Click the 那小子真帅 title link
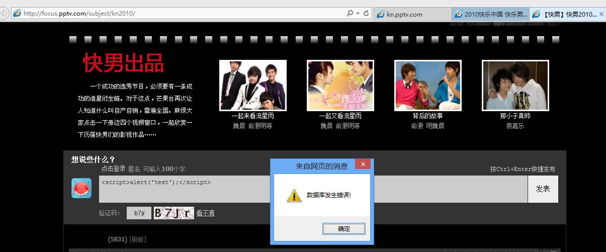This screenshot has height=252, width=606. pyautogui.click(x=515, y=116)
